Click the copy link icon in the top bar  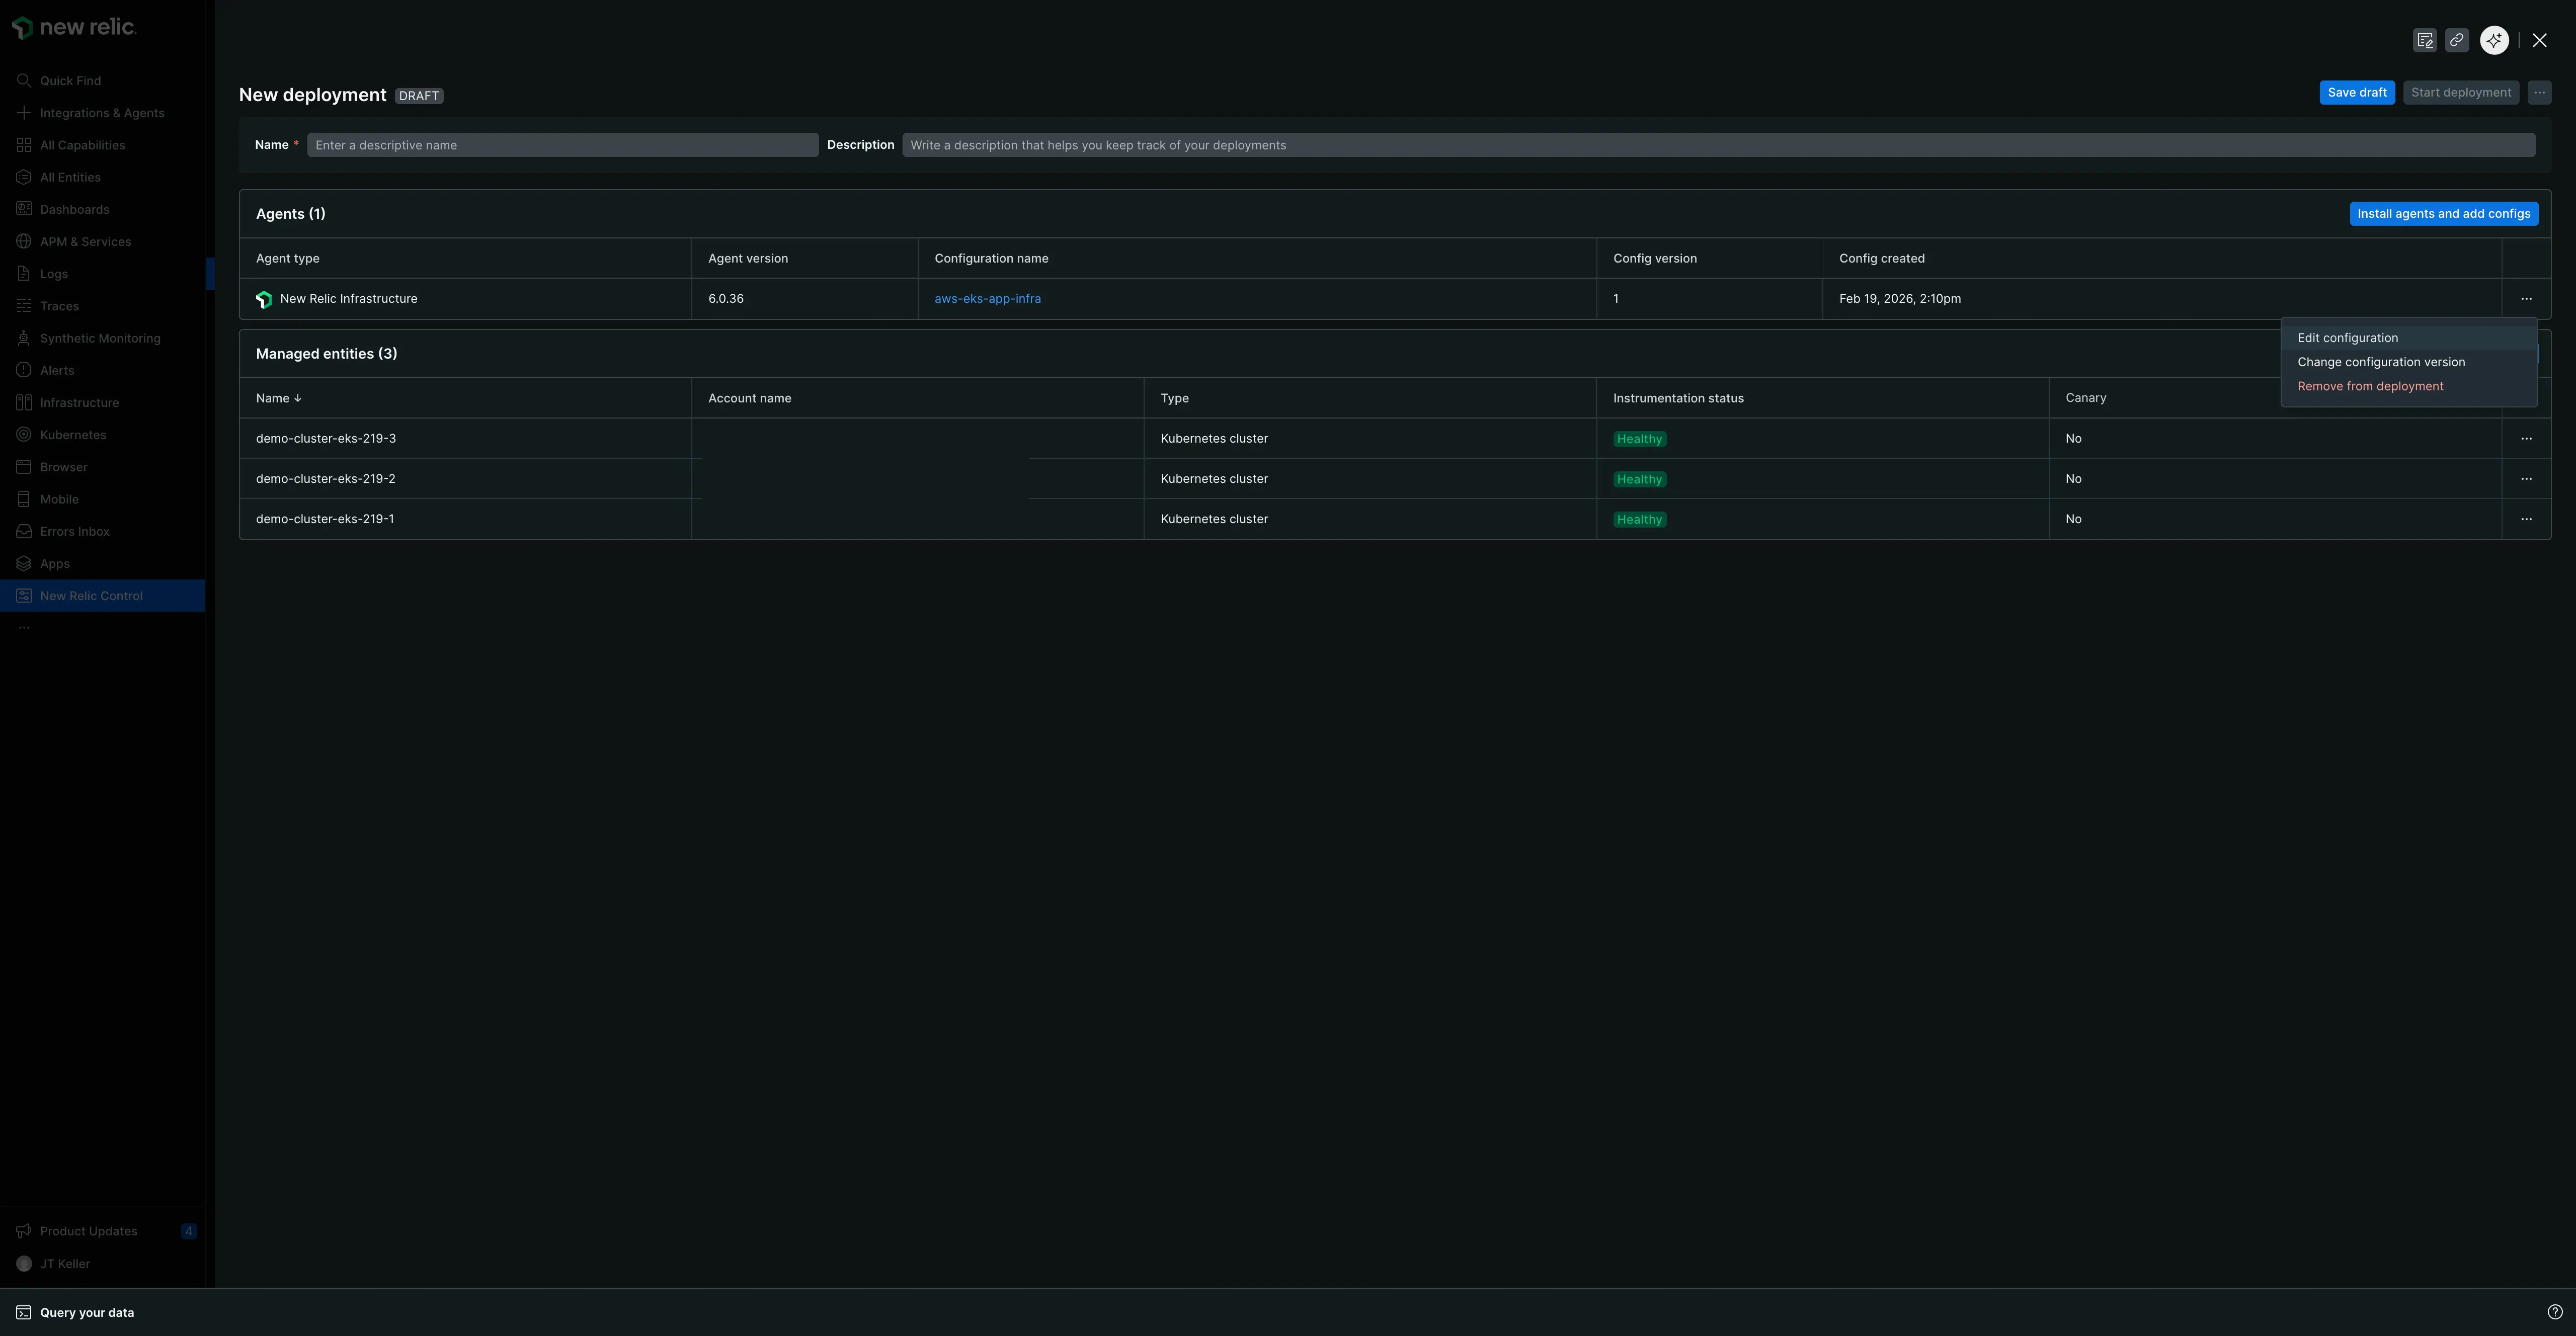[x=2457, y=40]
